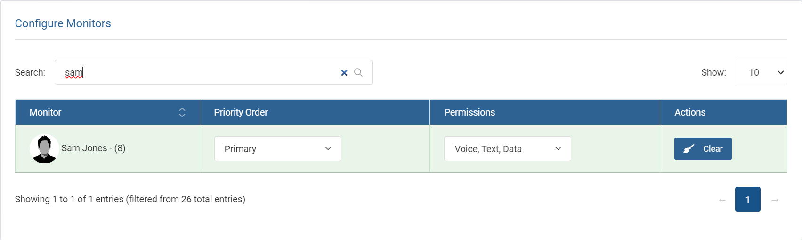Screen dimensions: 802x240
Task: Go to the next page arrow
Action: 775,200
